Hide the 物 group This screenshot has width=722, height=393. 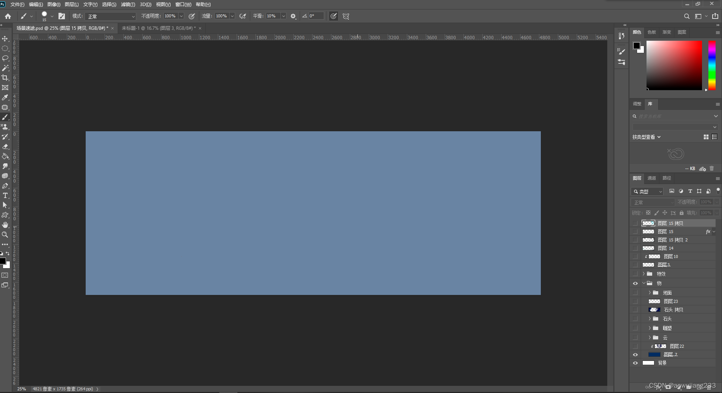(x=635, y=283)
